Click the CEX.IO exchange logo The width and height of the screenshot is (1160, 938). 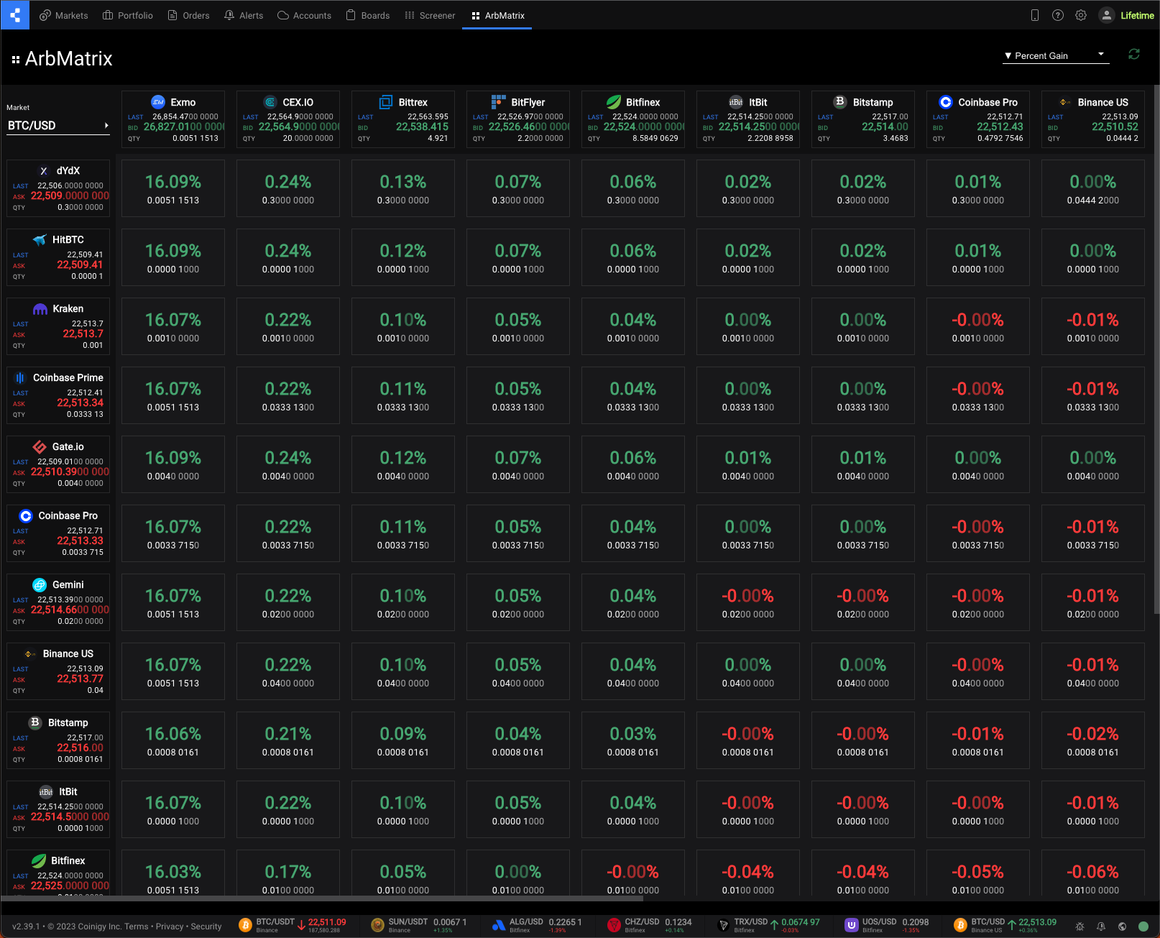coord(270,101)
